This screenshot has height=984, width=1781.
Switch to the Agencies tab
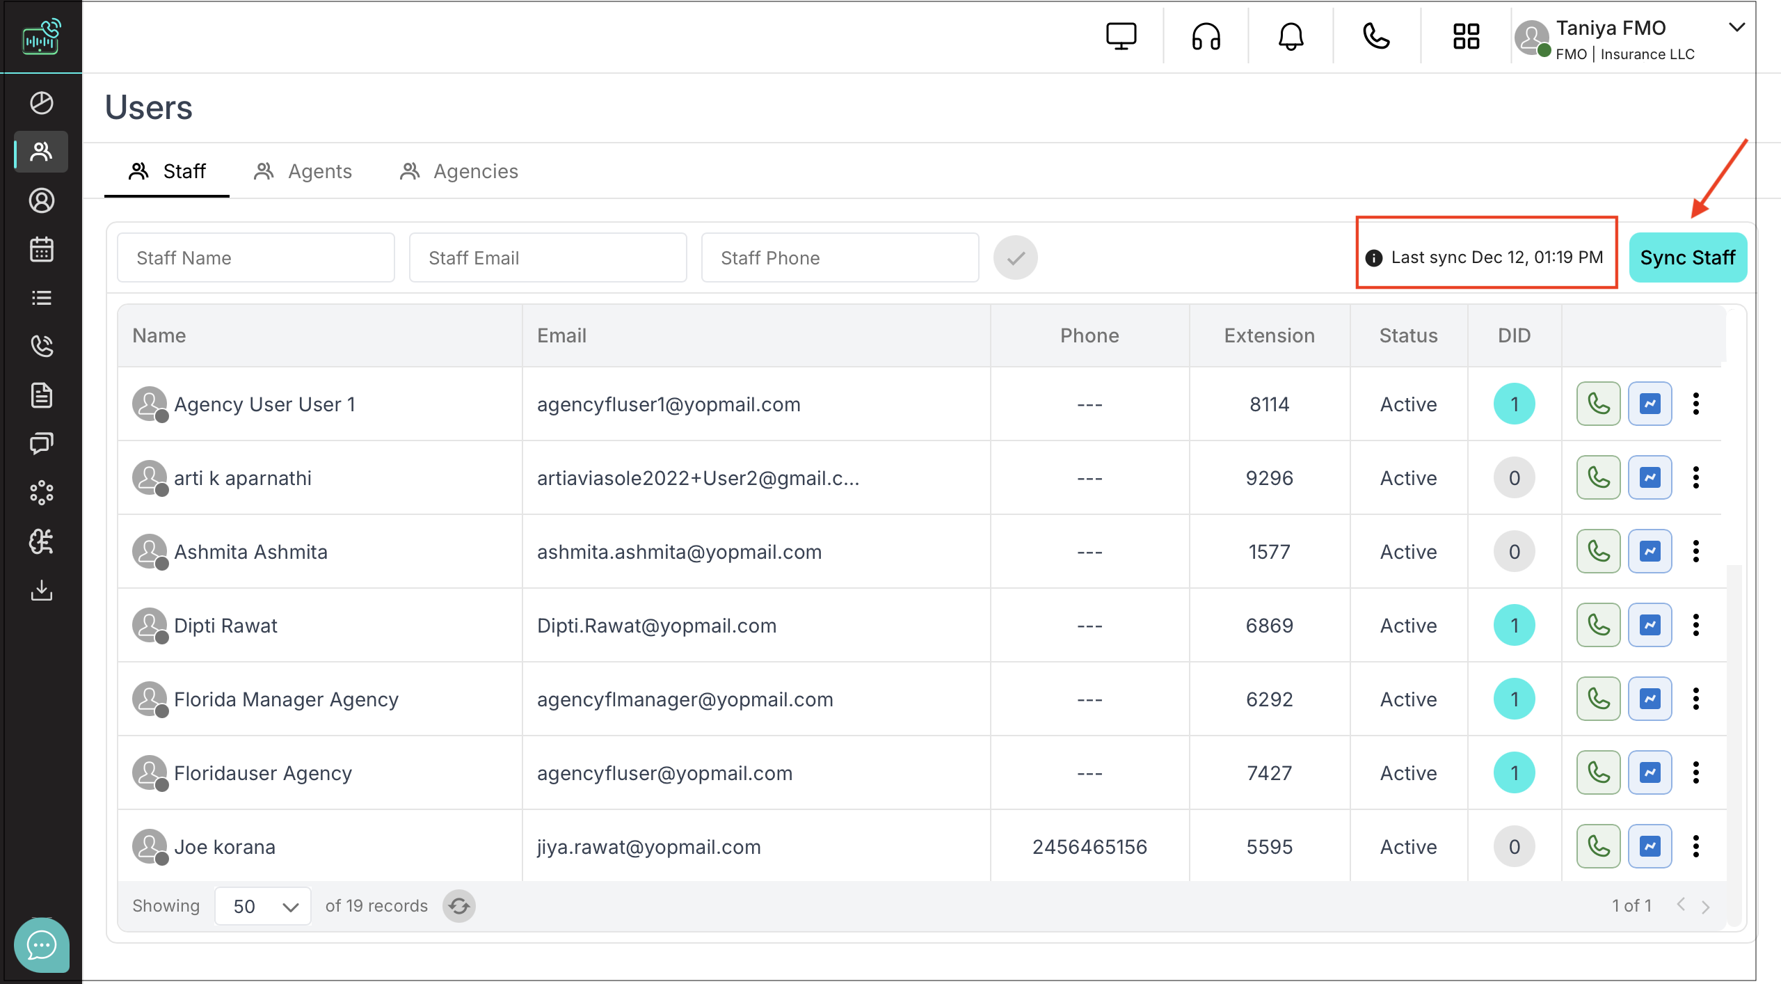[x=459, y=171]
